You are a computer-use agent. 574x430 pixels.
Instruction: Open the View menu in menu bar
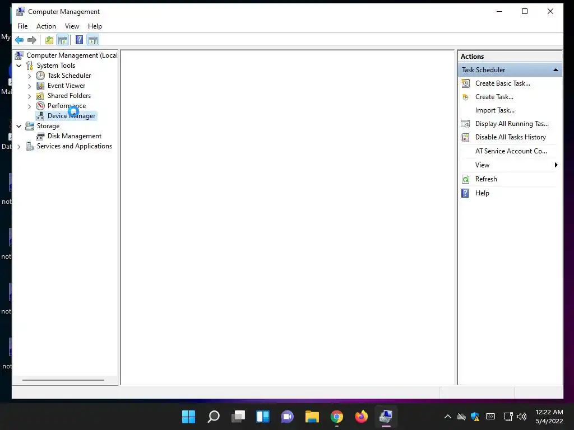(x=72, y=26)
